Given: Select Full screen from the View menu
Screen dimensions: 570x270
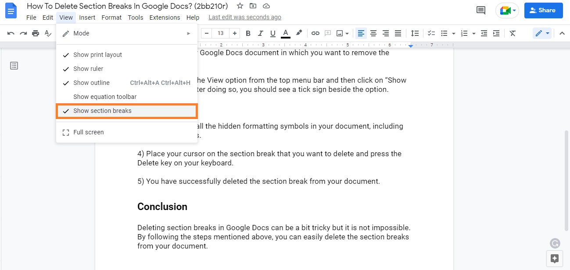Looking at the screenshot, I should [88, 132].
